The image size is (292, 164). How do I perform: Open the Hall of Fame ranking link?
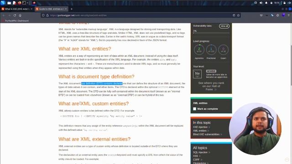[211, 86]
